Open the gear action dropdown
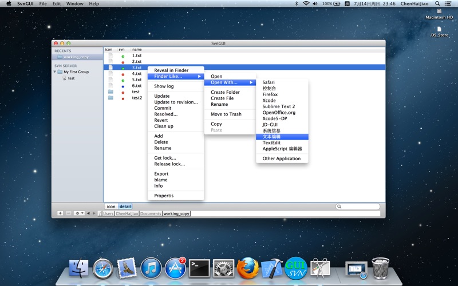Image resolution: width=458 pixels, height=286 pixels. point(79,213)
